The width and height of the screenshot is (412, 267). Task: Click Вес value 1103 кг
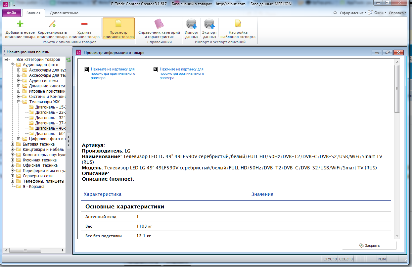click(x=145, y=226)
